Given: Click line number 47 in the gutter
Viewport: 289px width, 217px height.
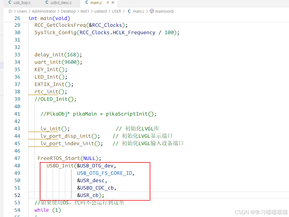Looking at the screenshot, I should 18,158.
